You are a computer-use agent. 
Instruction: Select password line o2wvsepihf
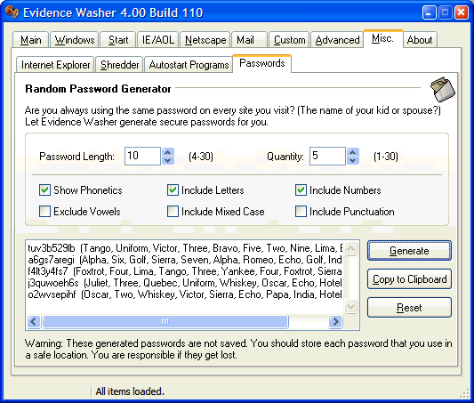click(x=185, y=294)
